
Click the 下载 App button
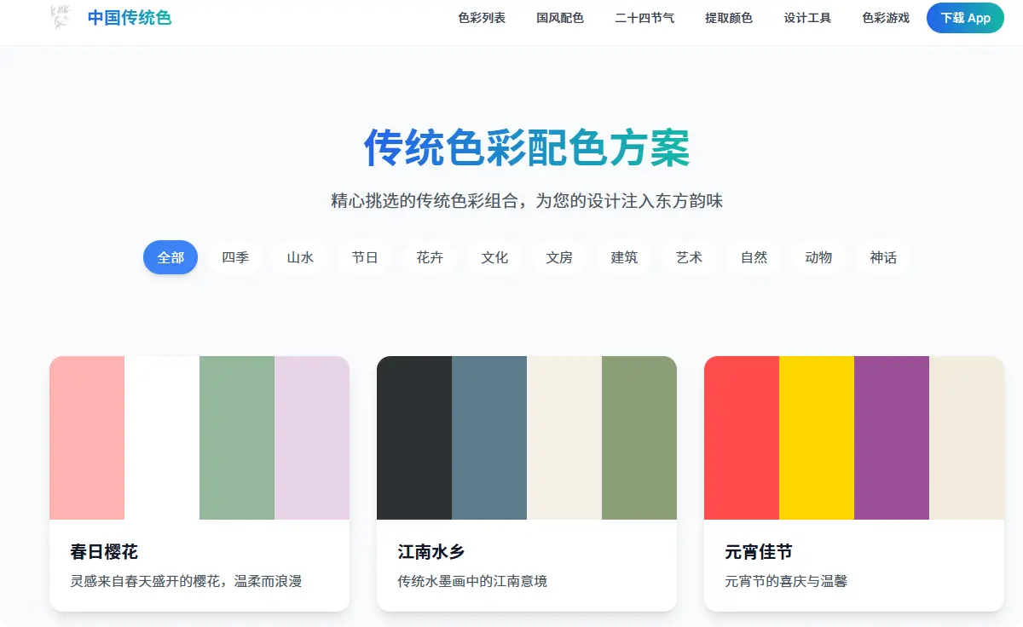(965, 18)
